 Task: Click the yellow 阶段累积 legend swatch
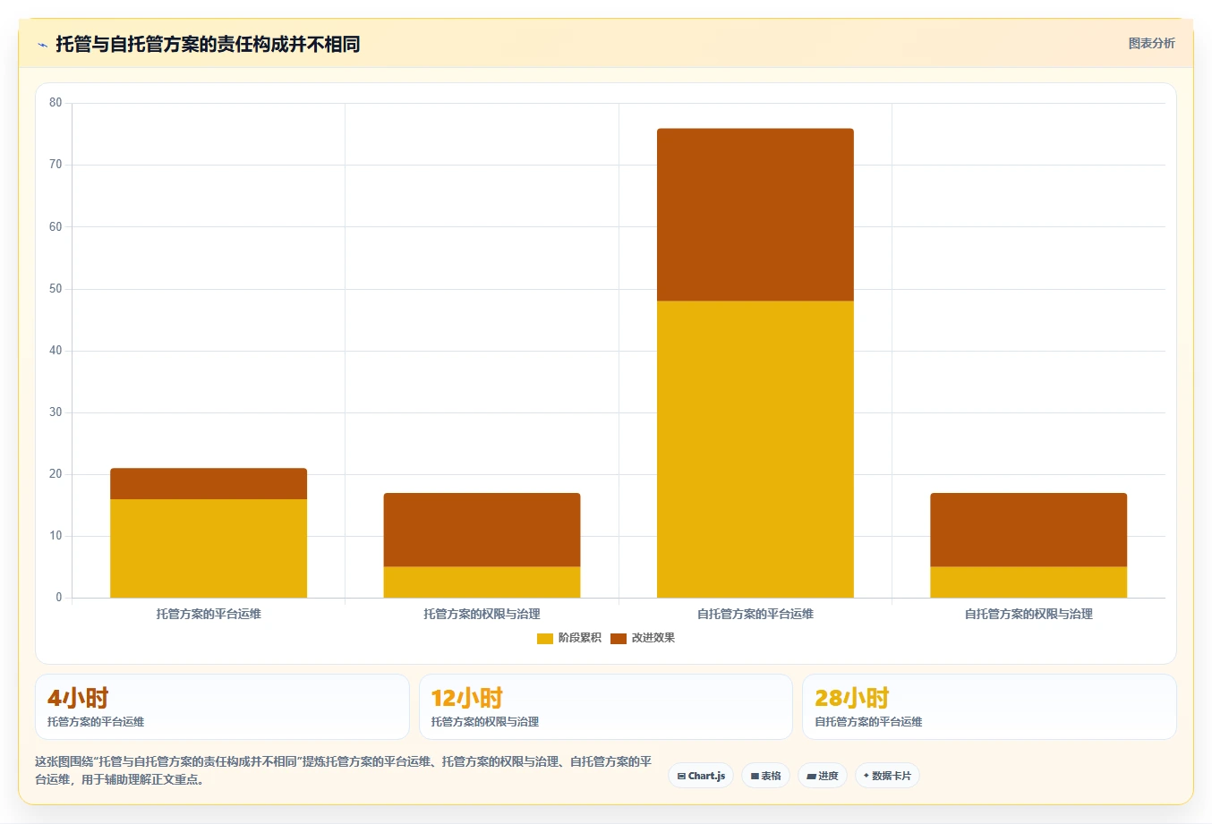click(545, 638)
